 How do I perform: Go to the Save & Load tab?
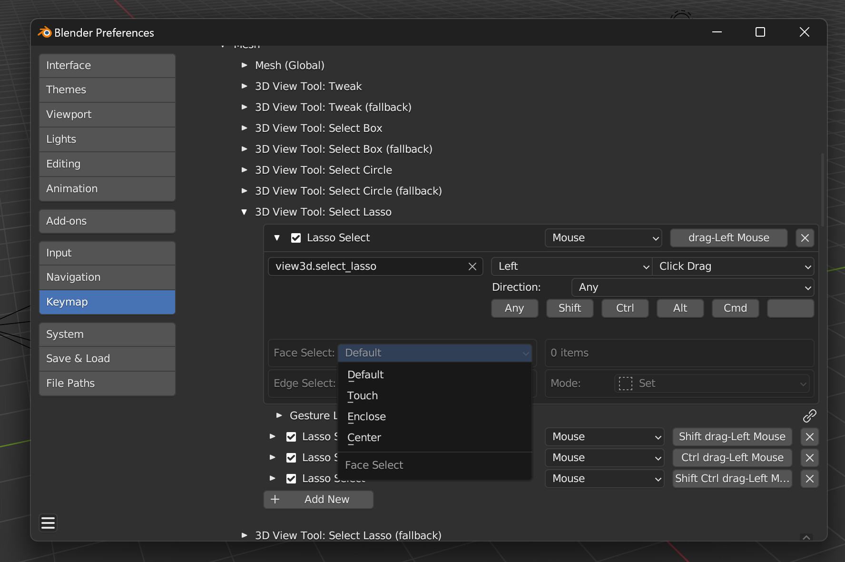click(x=107, y=359)
